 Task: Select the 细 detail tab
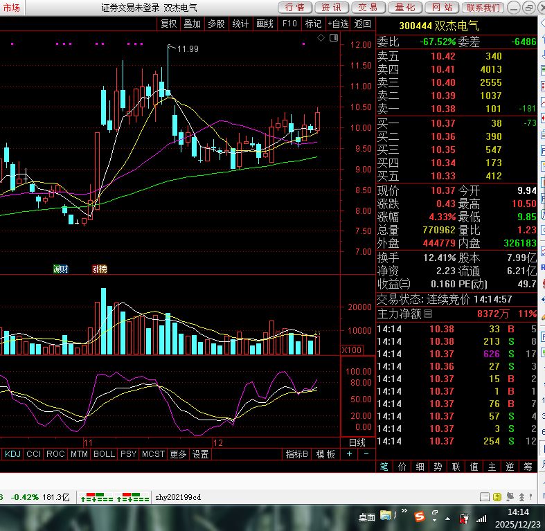420,467
